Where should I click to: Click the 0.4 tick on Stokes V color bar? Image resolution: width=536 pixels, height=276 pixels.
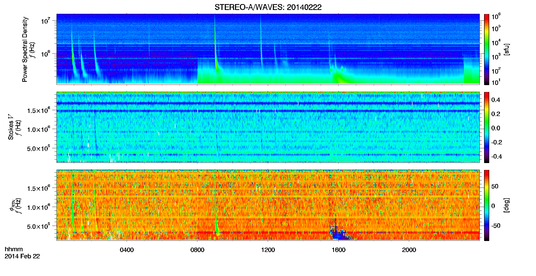pyautogui.click(x=496, y=100)
